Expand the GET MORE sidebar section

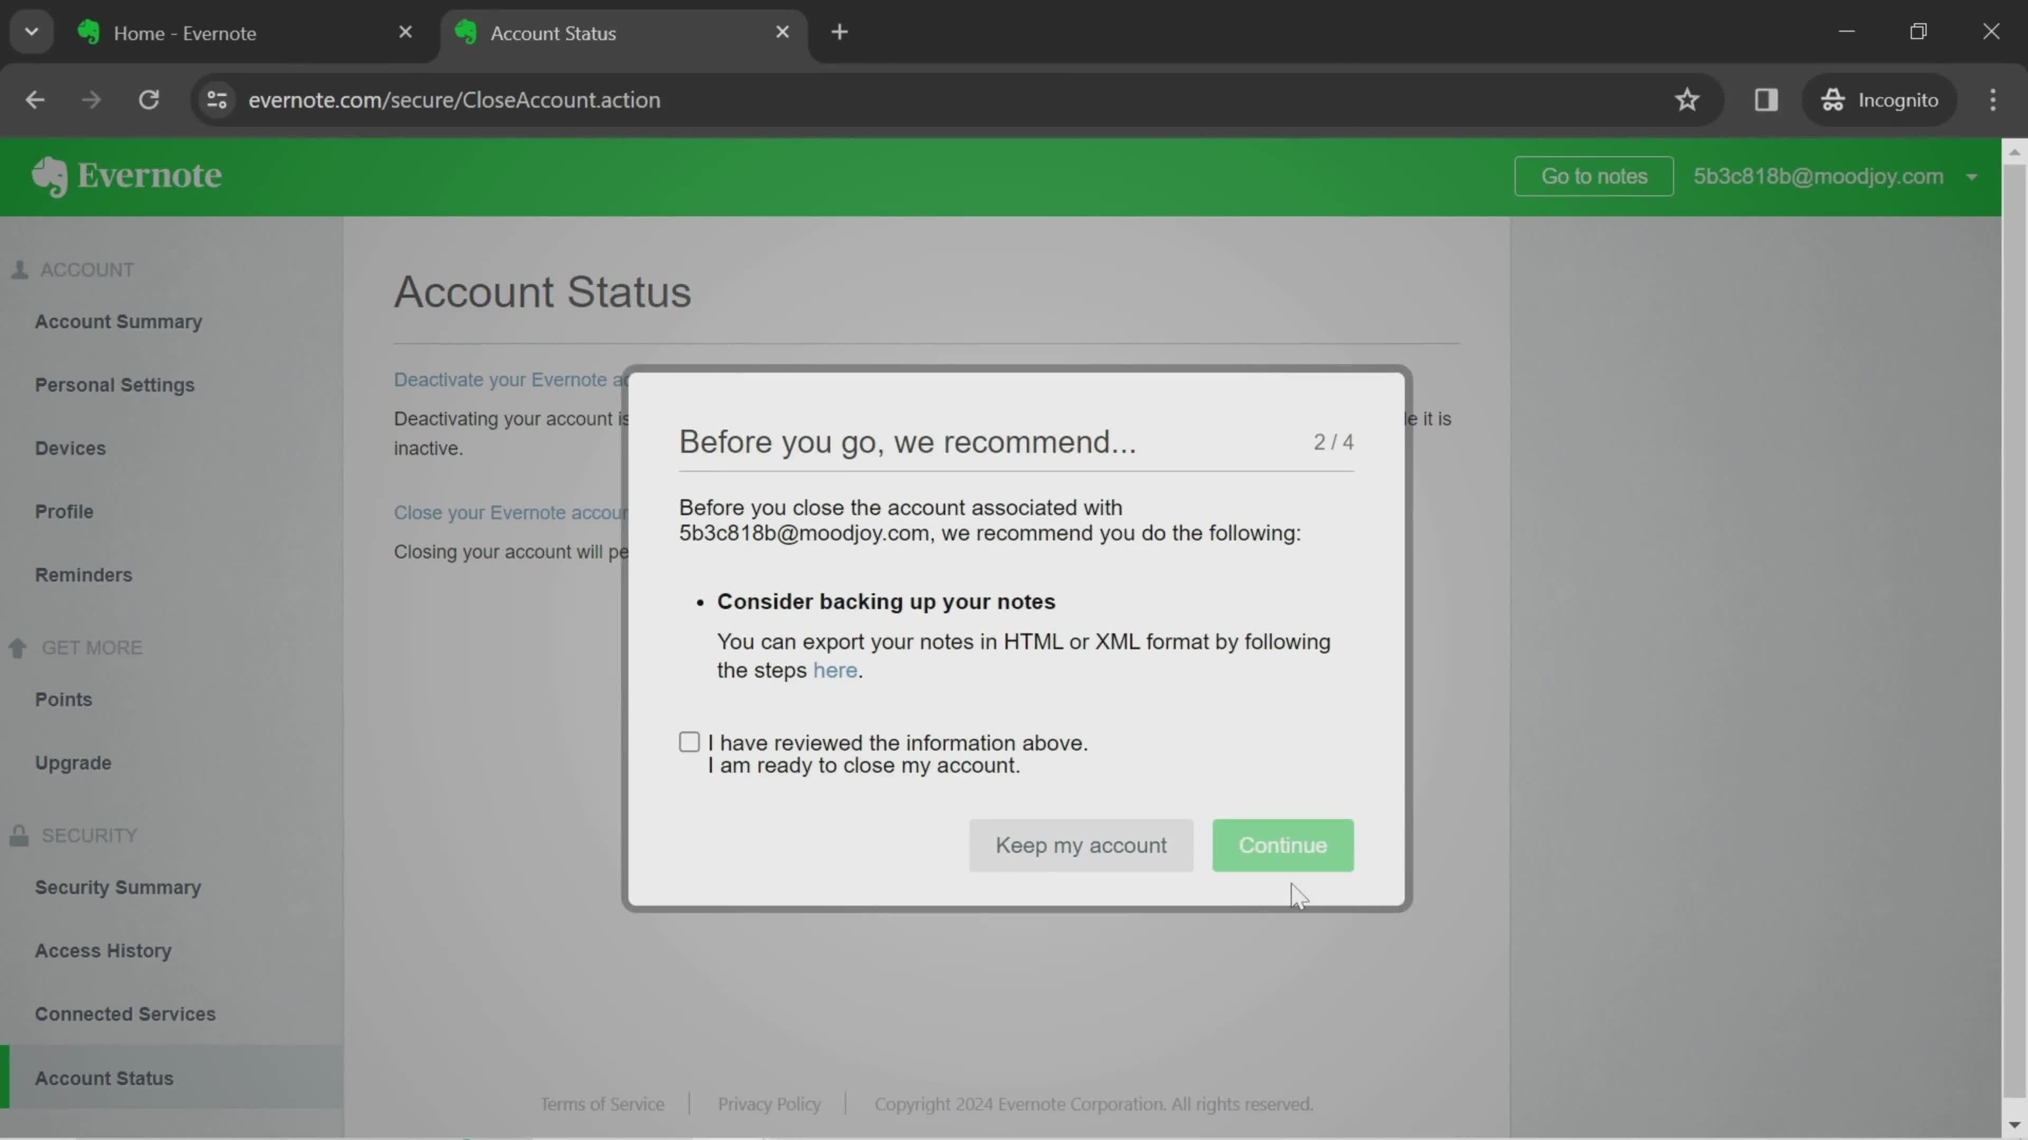90,647
